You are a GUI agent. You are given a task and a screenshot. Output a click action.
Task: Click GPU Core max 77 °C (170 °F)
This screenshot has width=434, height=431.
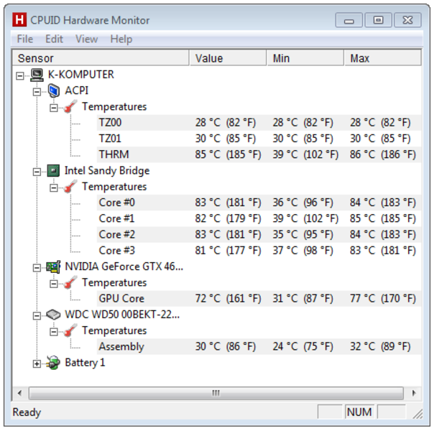383,299
